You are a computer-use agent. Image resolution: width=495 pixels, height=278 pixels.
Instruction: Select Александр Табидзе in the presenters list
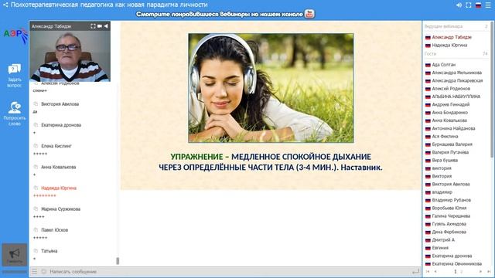tap(452, 37)
